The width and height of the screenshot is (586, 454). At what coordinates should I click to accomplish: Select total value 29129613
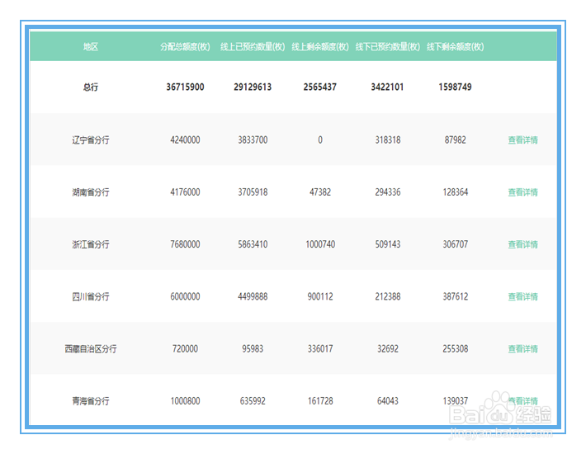point(253,87)
